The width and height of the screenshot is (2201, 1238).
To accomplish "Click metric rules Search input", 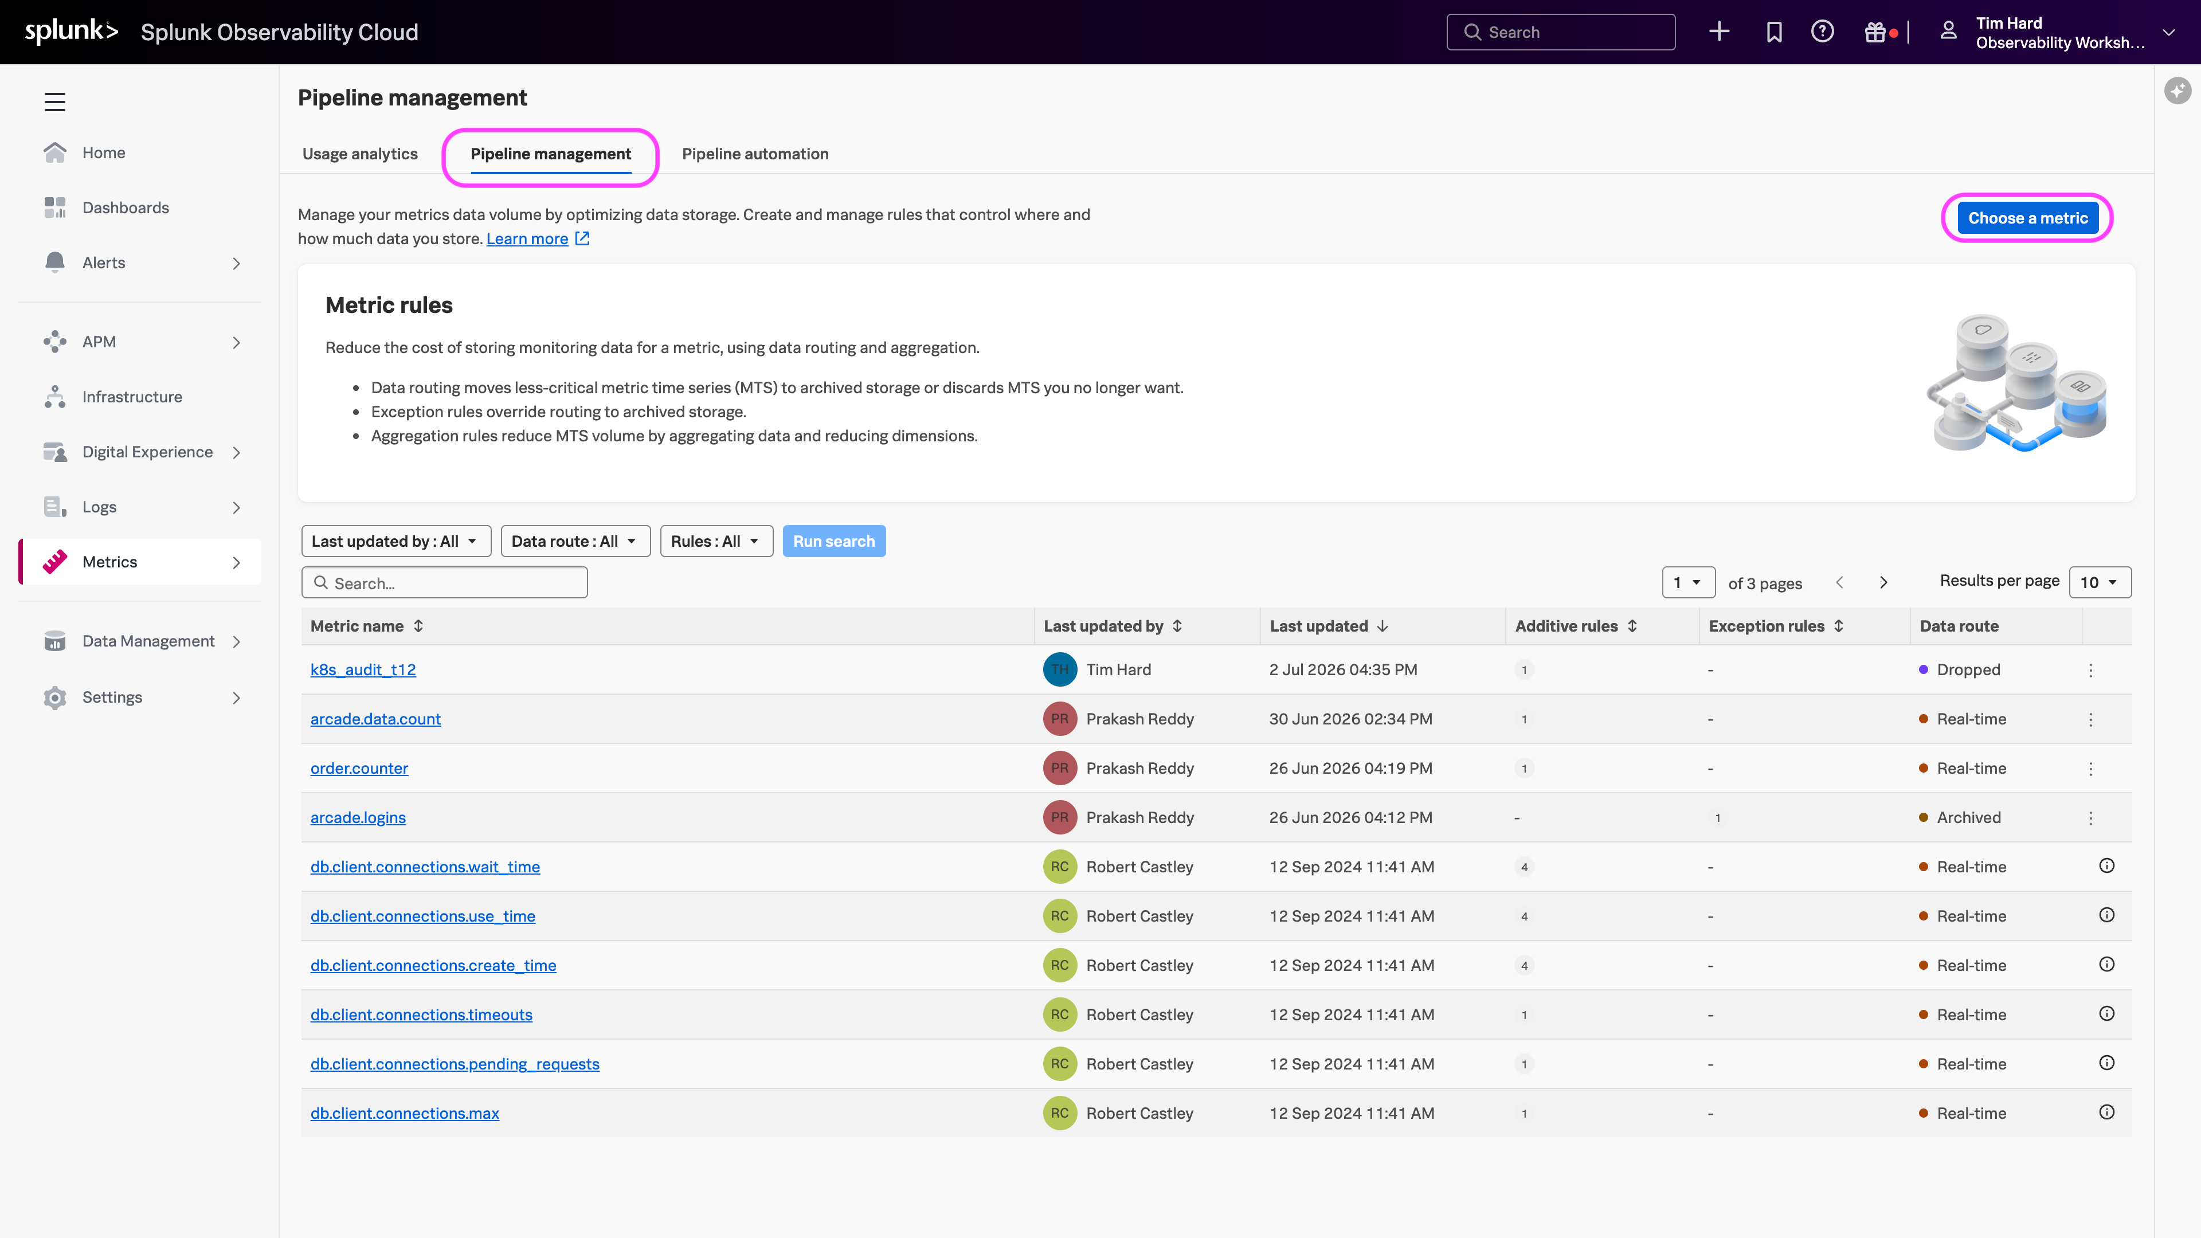I will pyautogui.click(x=444, y=583).
